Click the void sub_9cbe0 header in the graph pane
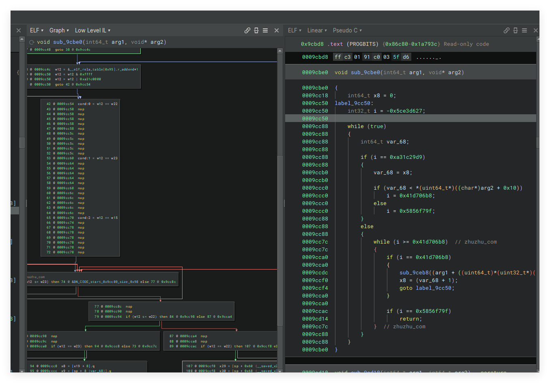The width and height of the screenshot is (550, 383). (101, 42)
